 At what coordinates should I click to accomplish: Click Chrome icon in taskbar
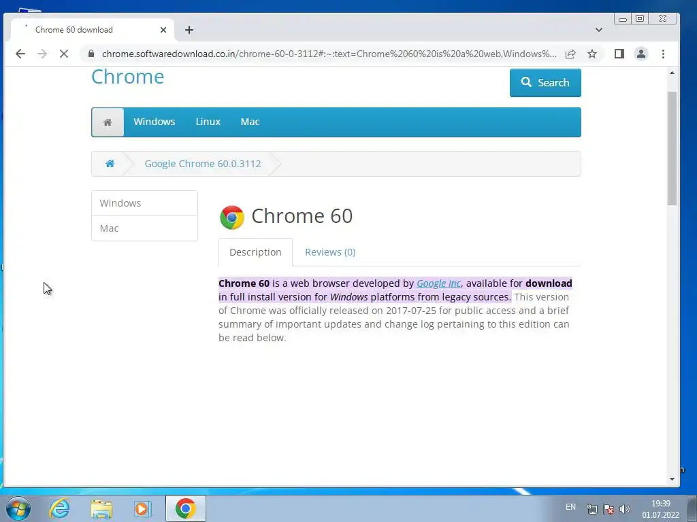[x=185, y=508]
